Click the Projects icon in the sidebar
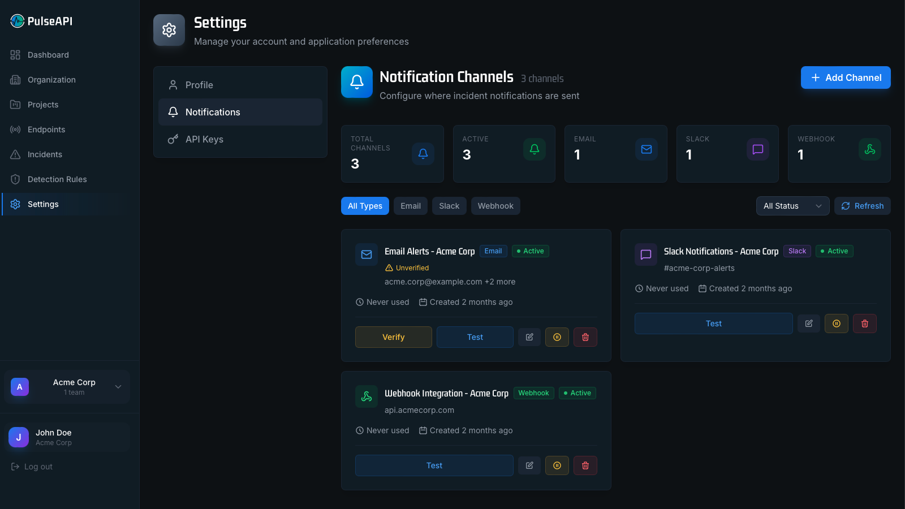The height and width of the screenshot is (509, 905). click(15, 105)
